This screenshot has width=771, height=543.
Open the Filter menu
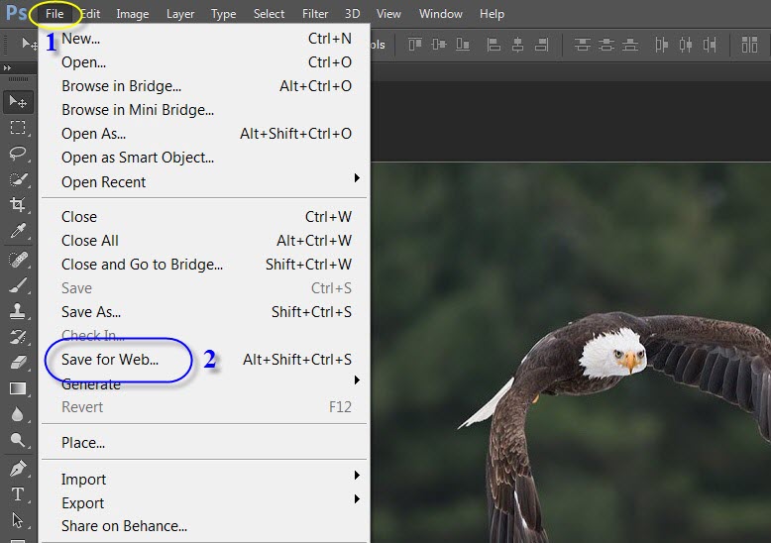click(315, 14)
